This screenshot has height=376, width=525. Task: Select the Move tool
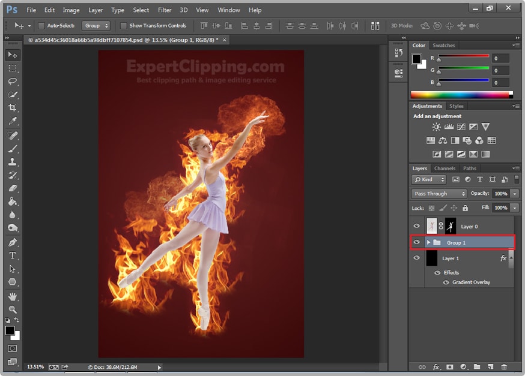click(x=13, y=55)
